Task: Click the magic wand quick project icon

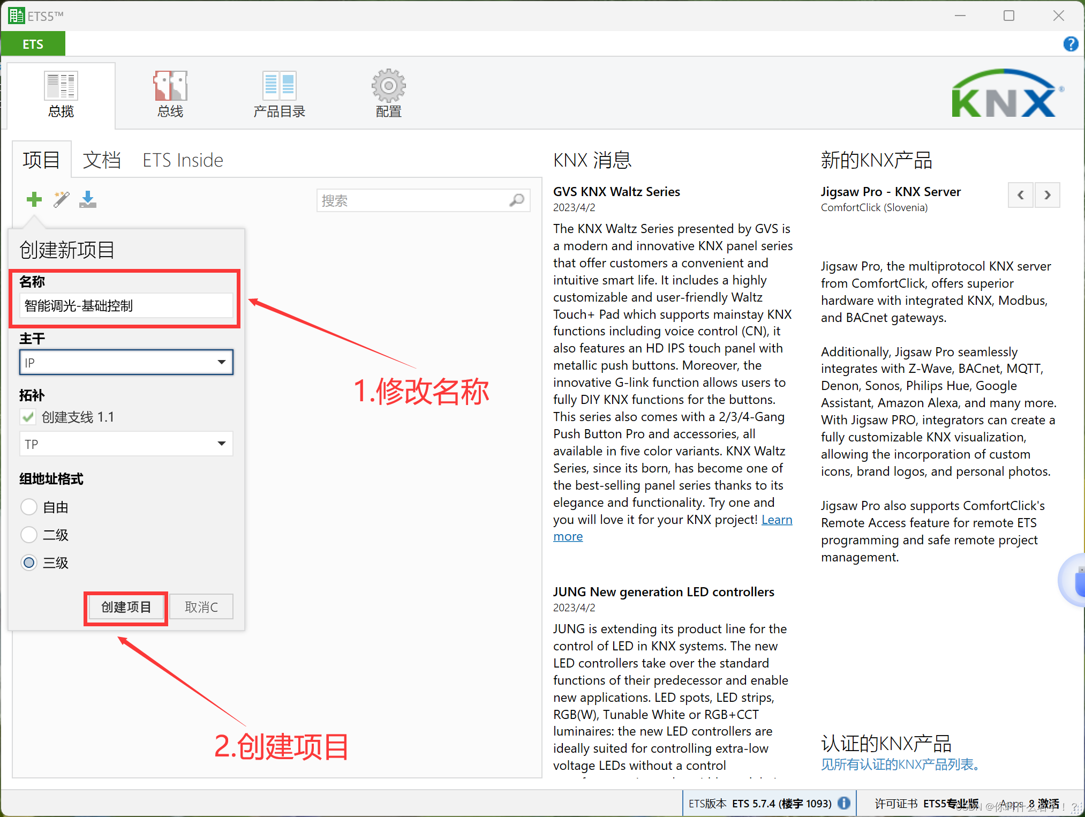Action: tap(61, 199)
